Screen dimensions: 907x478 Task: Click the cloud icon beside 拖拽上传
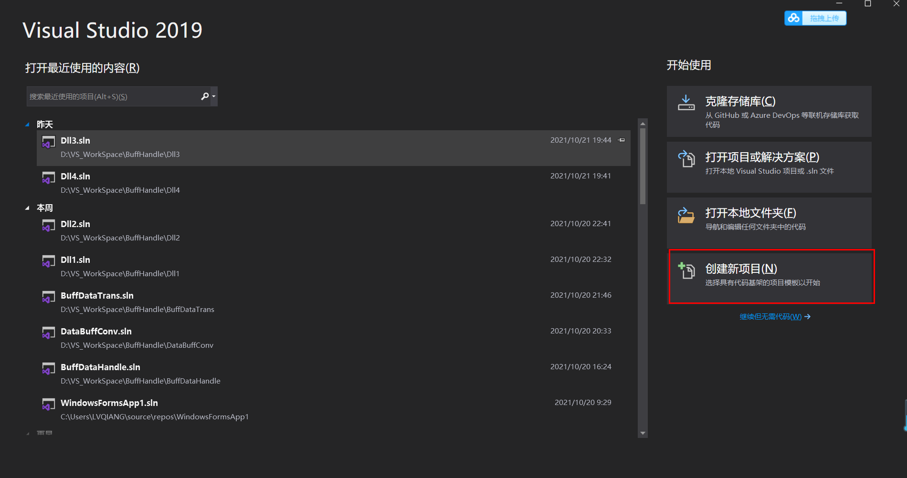coord(794,18)
